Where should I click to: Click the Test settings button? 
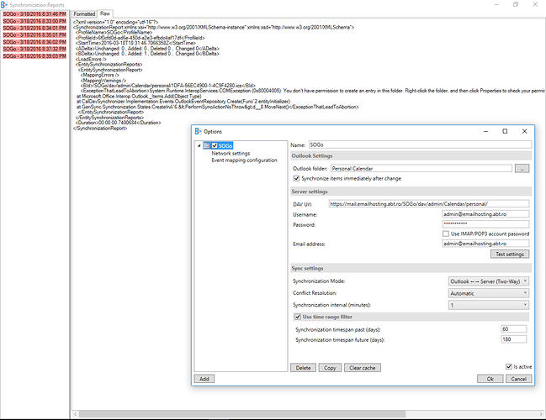point(510,255)
